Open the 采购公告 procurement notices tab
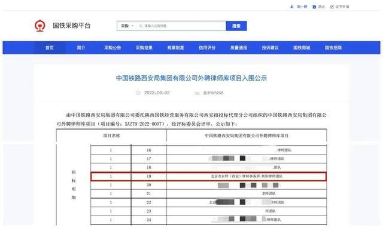The height and width of the screenshot is (228, 383). 113,48
